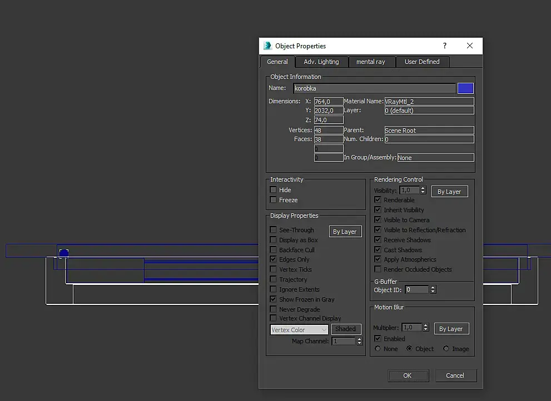
Task: Select Object motion blur radio button
Action: point(409,349)
